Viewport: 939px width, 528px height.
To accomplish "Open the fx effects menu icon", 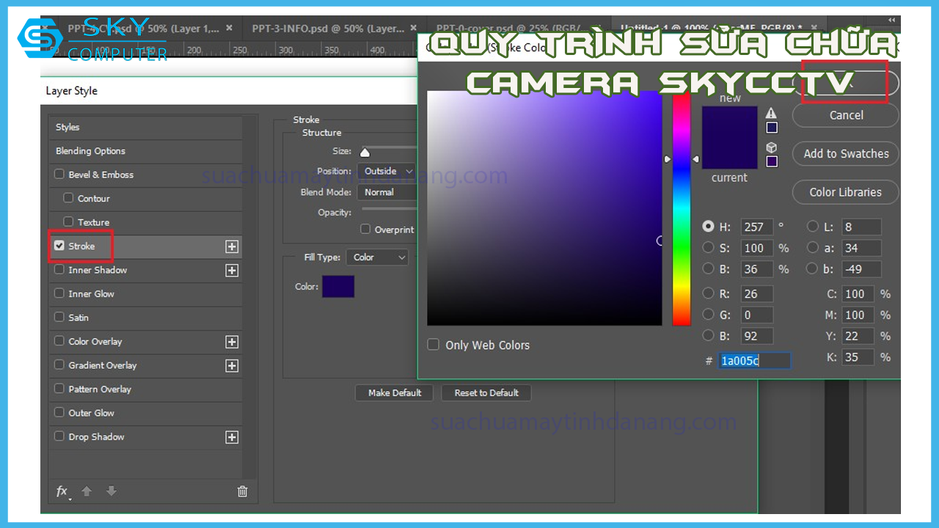I will 62,491.
